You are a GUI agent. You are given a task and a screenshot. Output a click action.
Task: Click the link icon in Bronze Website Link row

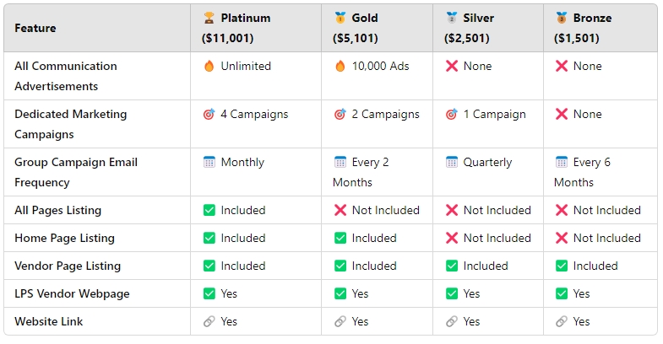pyautogui.click(x=561, y=321)
